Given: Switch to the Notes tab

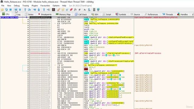Looking at the screenshot, I should 29,14.
